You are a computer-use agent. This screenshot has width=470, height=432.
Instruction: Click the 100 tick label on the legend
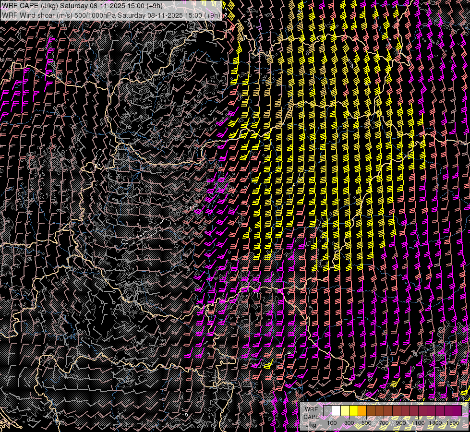click(332, 423)
